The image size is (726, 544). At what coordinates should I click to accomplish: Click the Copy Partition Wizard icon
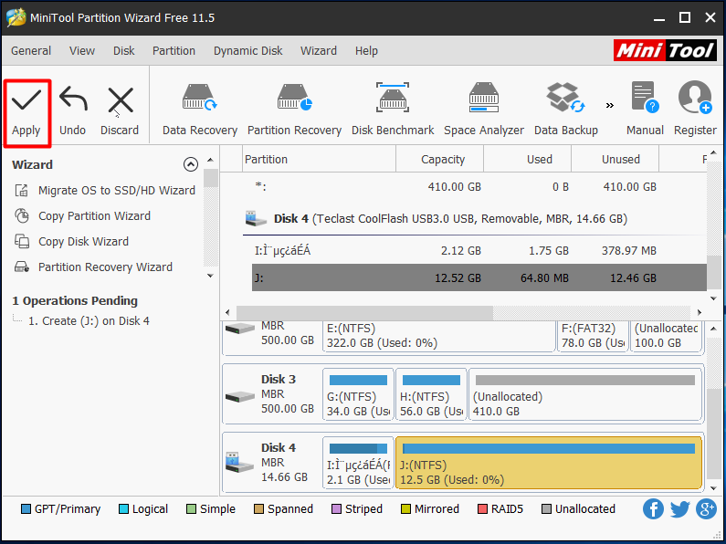[x=22, y=216]
